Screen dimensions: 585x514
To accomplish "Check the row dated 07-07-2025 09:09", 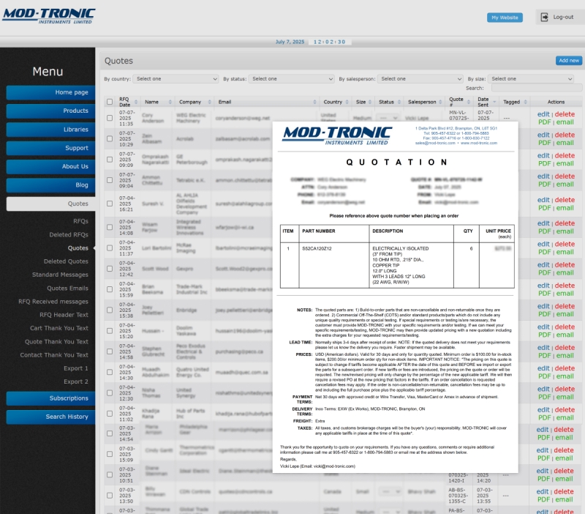I will [x=110, y=160].
